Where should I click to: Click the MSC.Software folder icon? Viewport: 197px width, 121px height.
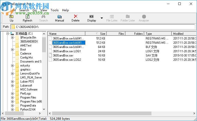[x=17, y=89]
